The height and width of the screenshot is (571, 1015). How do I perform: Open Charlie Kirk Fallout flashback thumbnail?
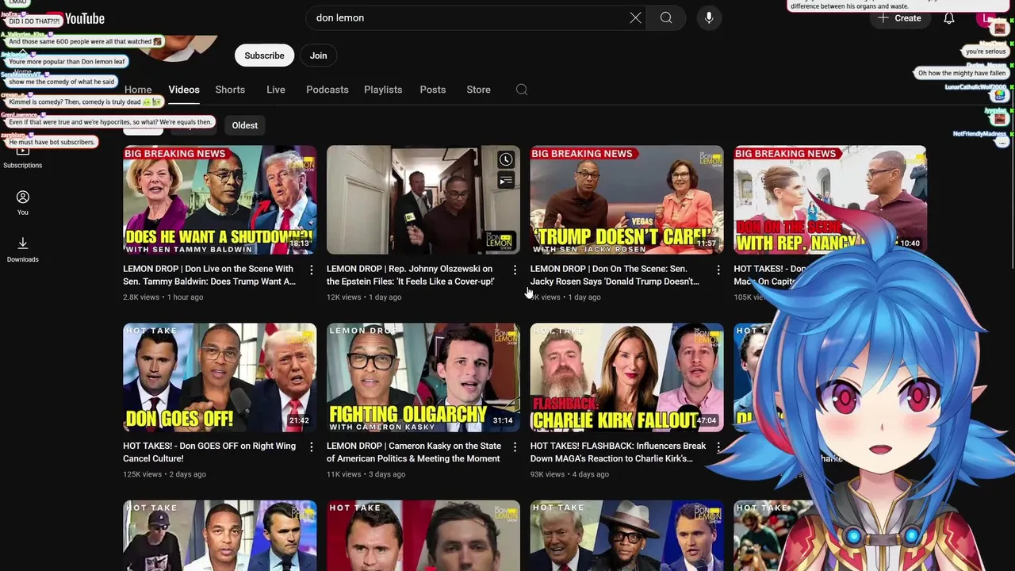tap(626, 377)
